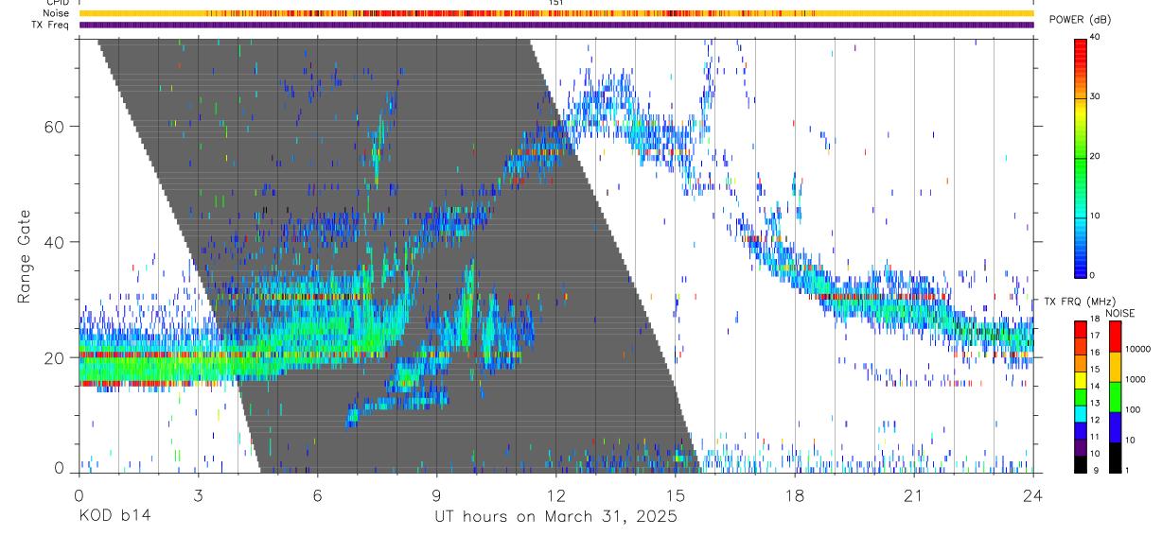Click the 13 label on the TX FRQ legend
Image resolution: width=1162 pixels, height=536 pixels.
tap(1096, 404)
